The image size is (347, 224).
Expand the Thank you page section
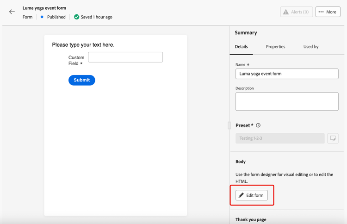[251, 219]
